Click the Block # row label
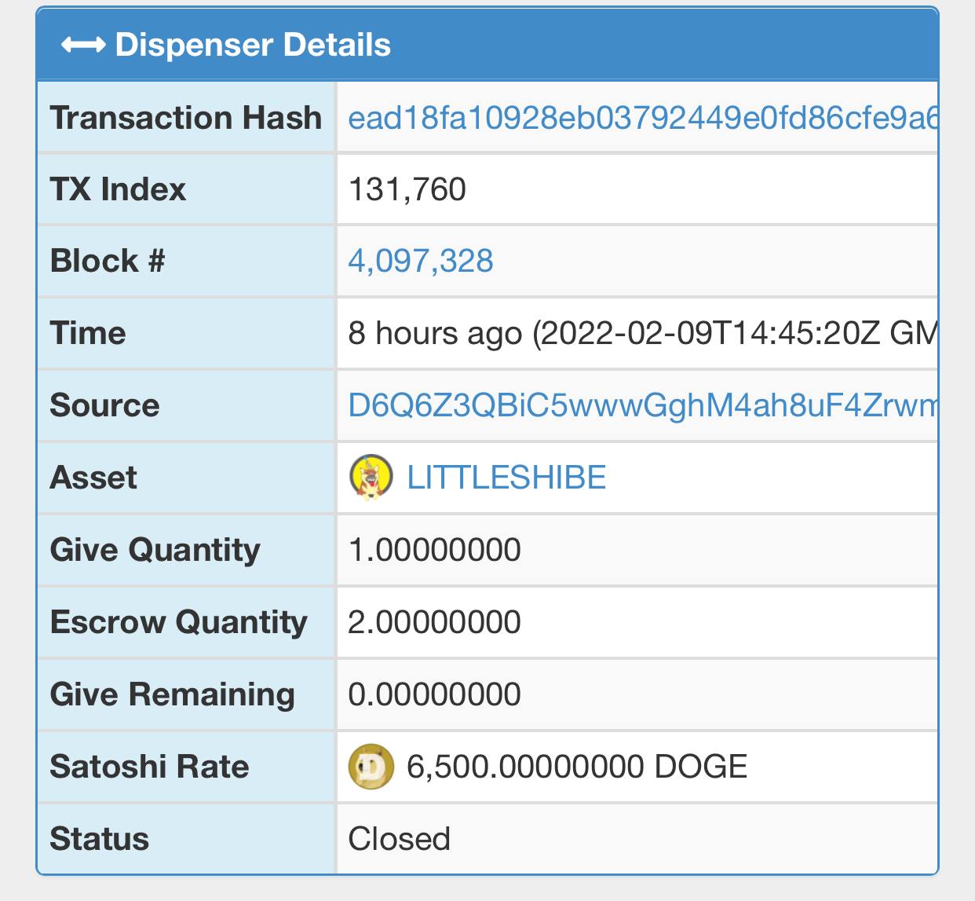Viewport: 975px width, 901px height. [108, 261]
